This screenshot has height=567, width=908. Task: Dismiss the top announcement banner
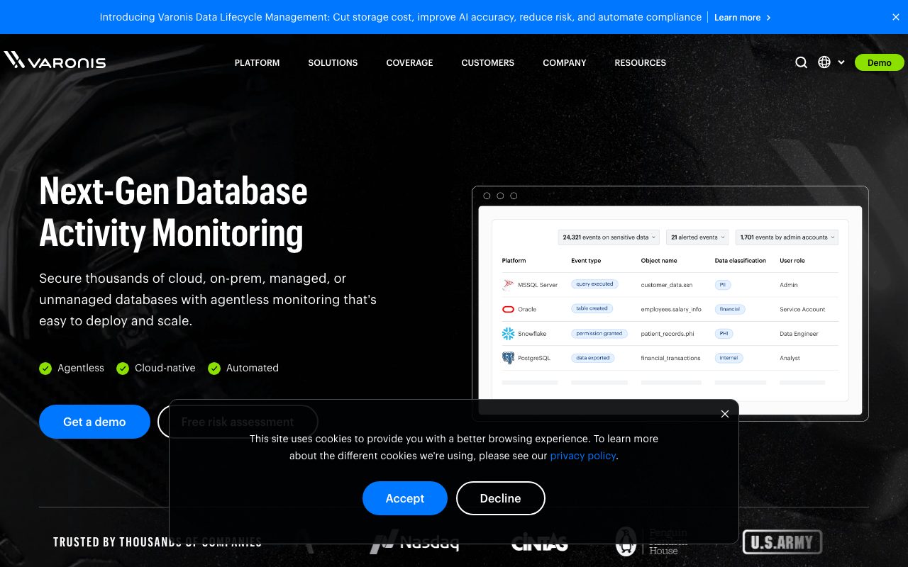click(895, 17)
